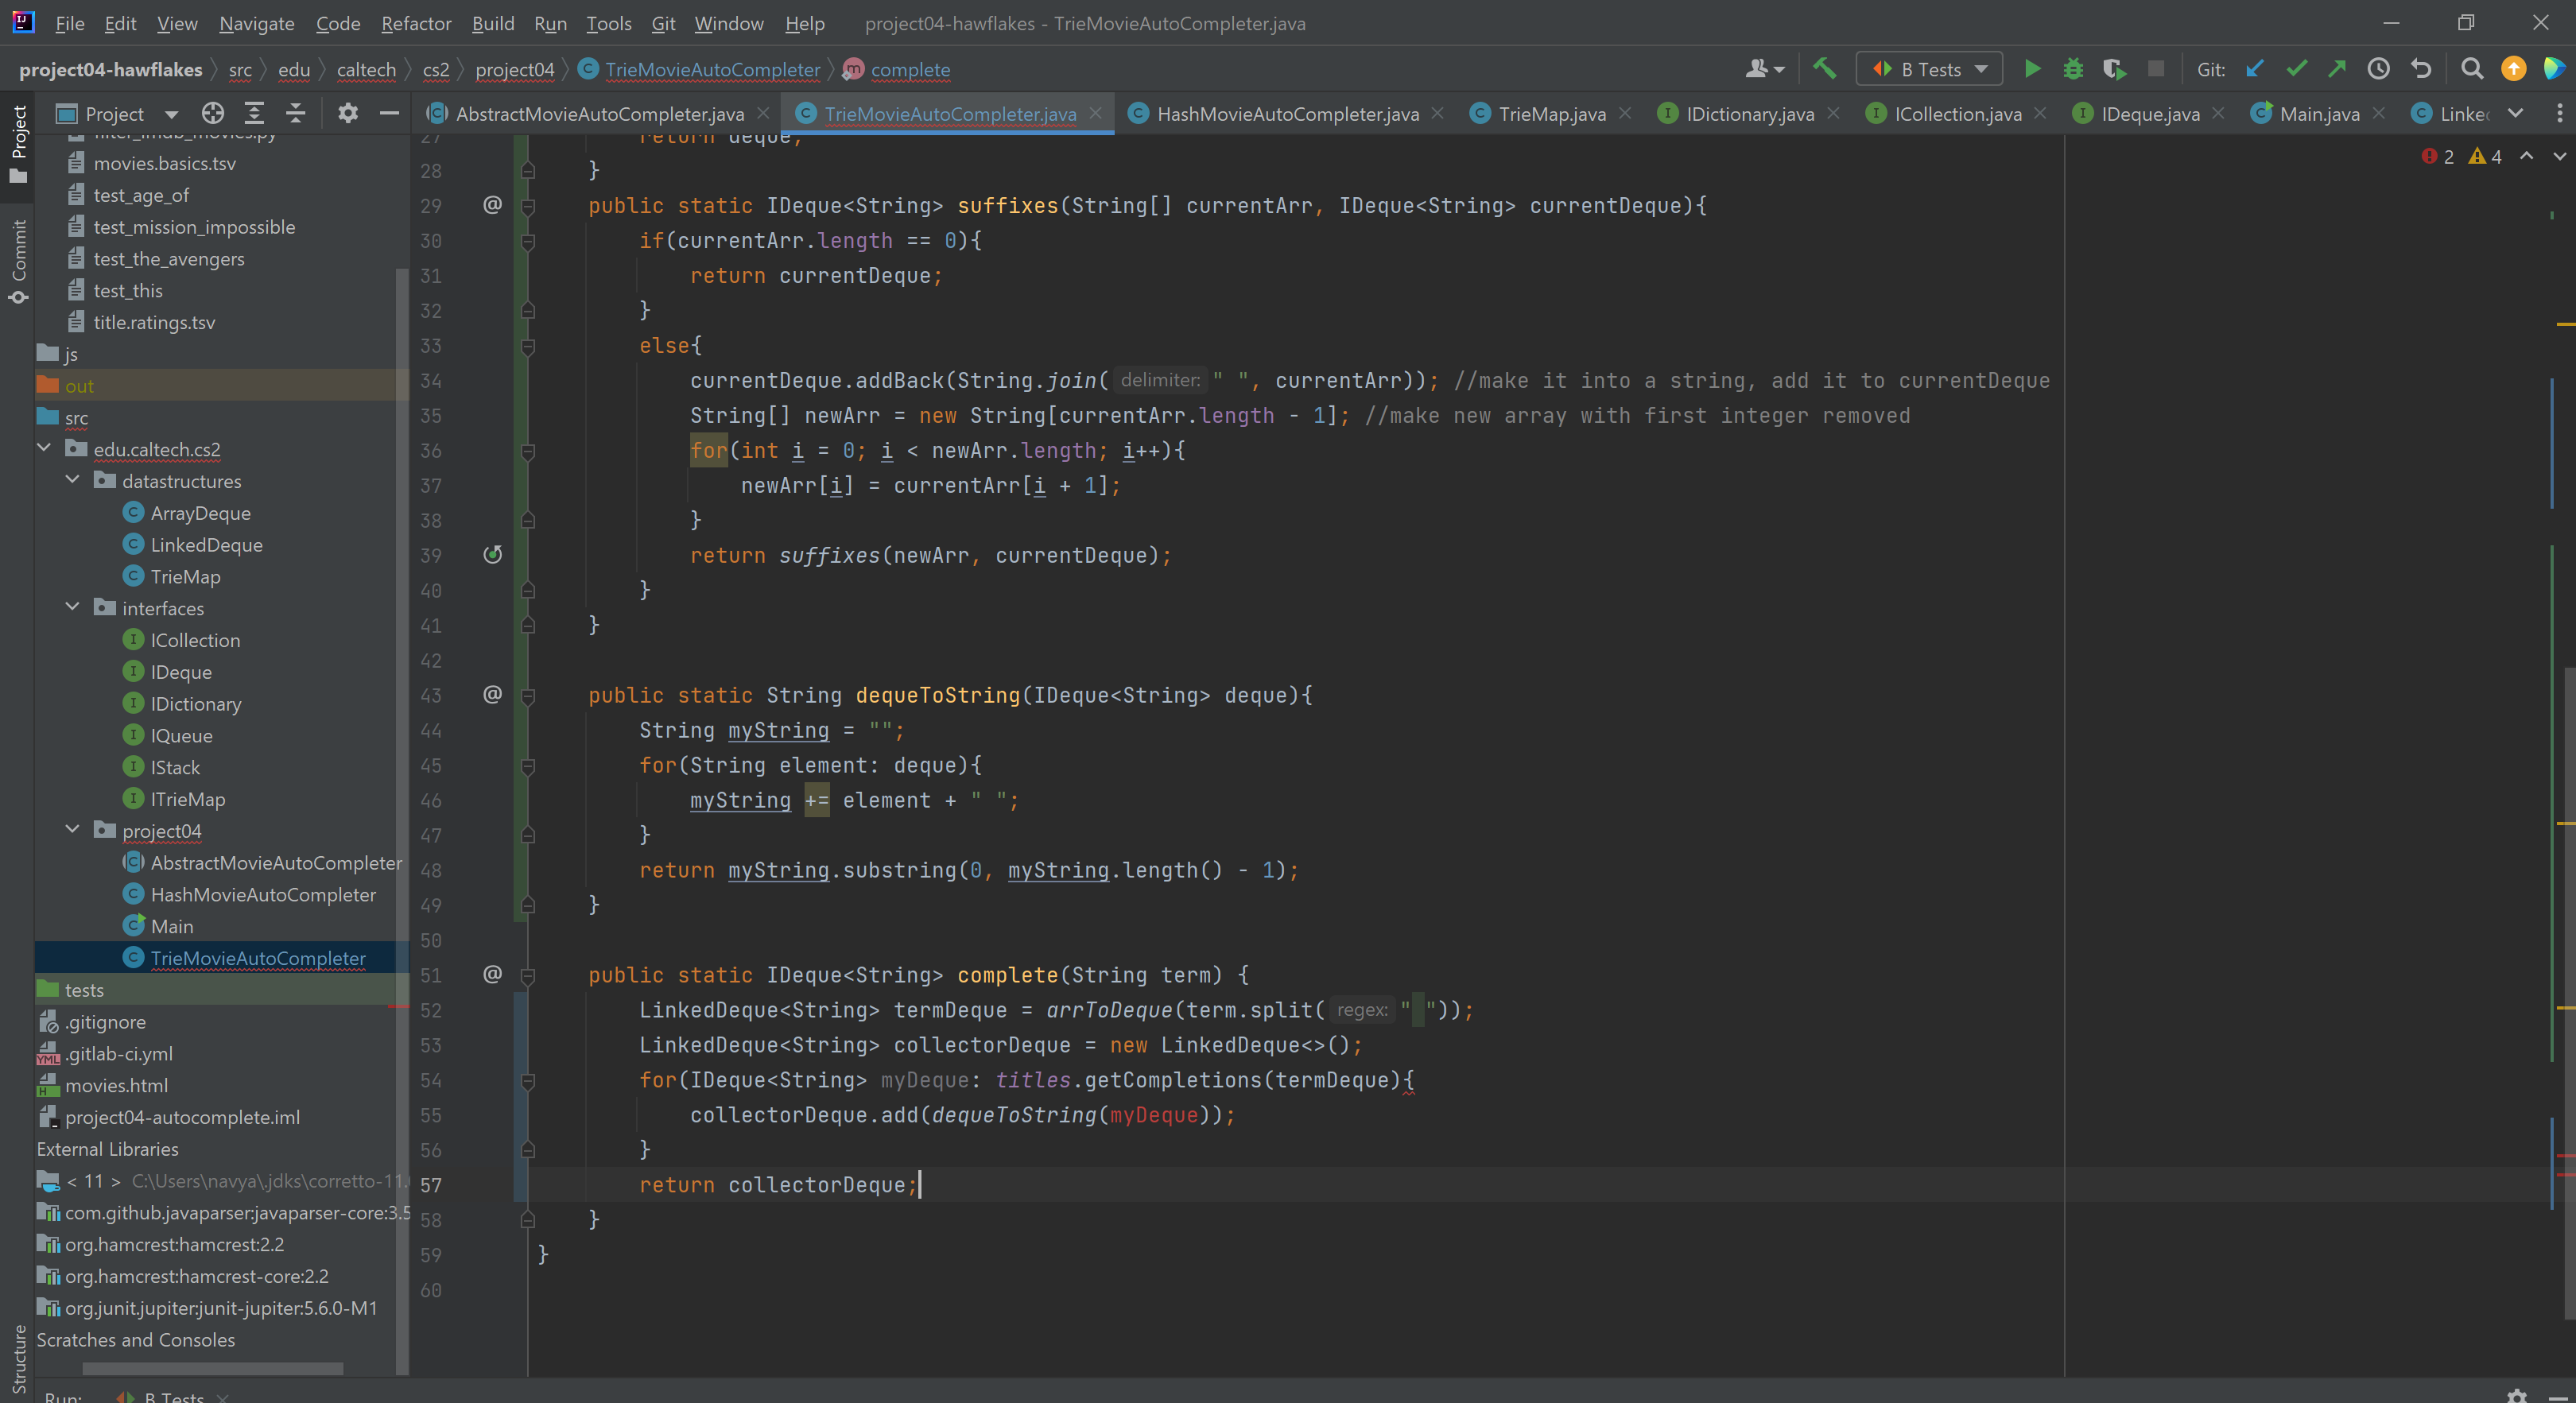This screenshot has height=1403, width=2576.
Task: Click Git commit checkmark icon
Action: click(2296, 69)
